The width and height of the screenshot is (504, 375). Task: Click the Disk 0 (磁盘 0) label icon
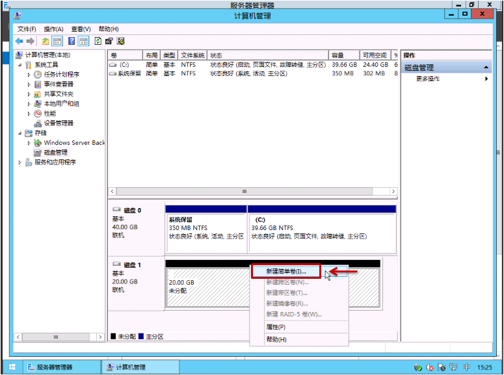pyautogui.click(x=116, y=209)
